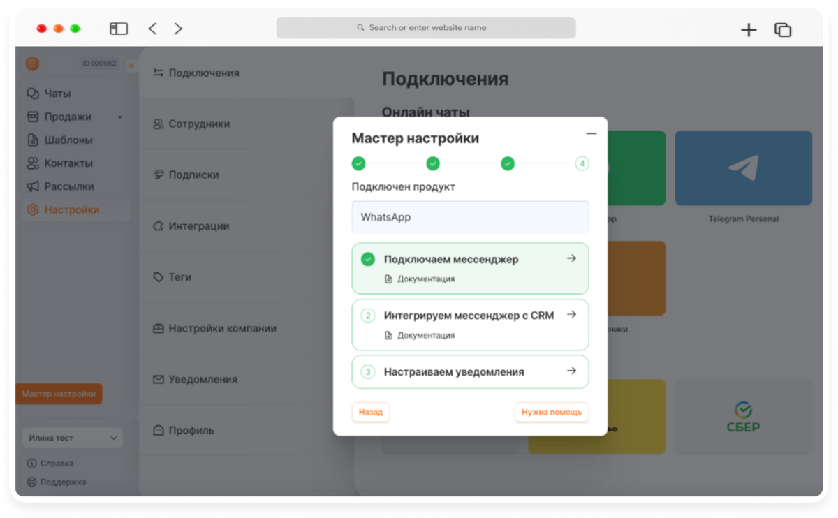Open Справка help link

[x=50, y=464]
